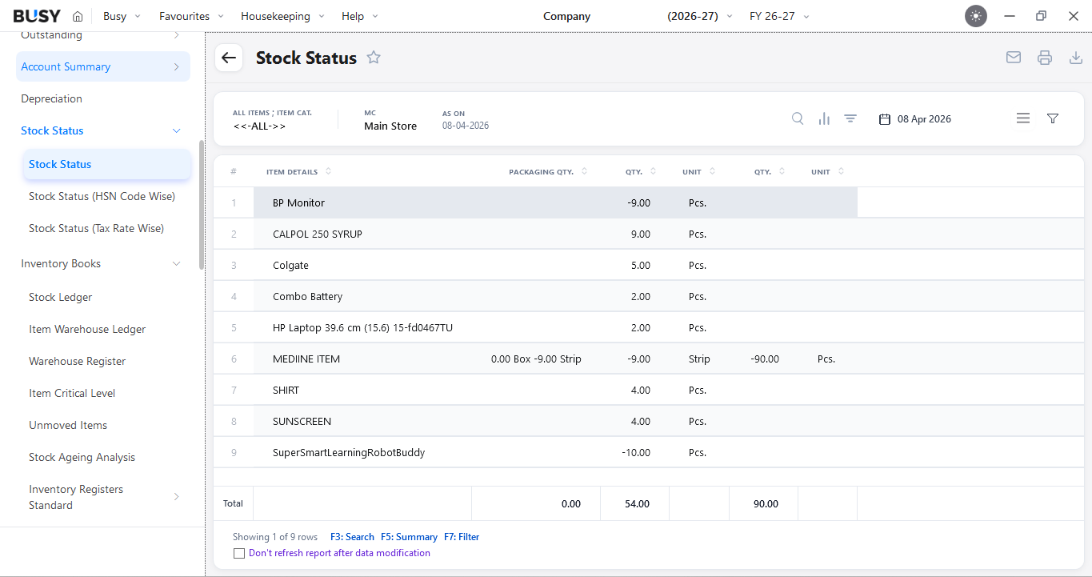This screenshot has height=577, width=1092.
Task: Open the FY 26-27 dropdown
Action: 779,16
